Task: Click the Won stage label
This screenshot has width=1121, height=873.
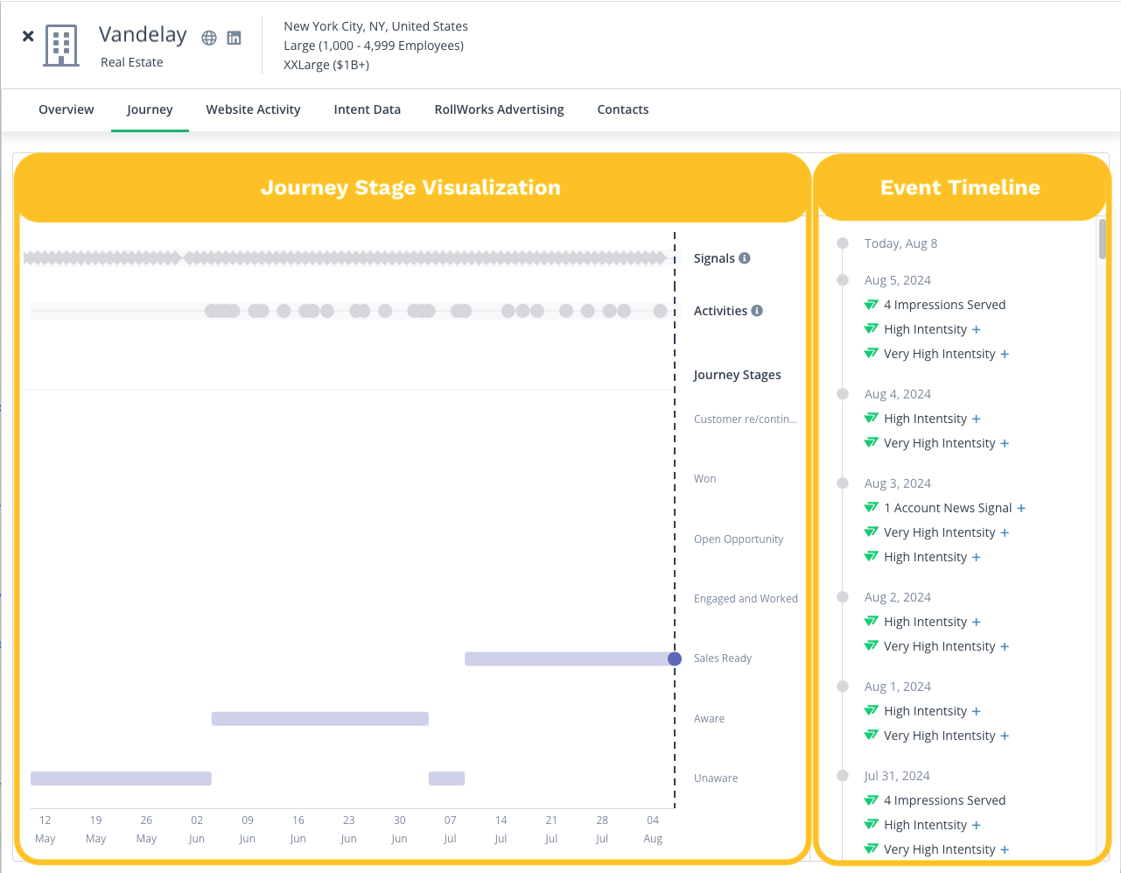Action: 705,479
